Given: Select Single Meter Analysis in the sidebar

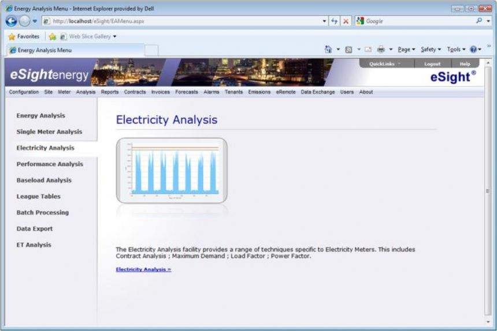Looking at the screenshot, I should (49, 132).
